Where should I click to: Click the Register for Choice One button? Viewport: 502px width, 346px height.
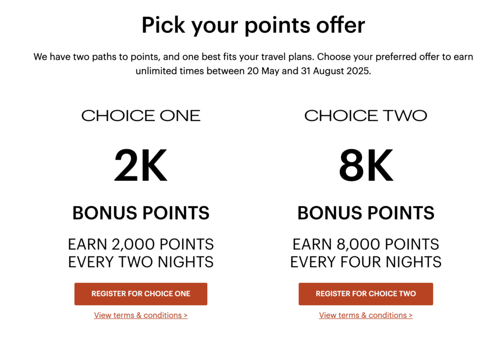coord(141,294)
